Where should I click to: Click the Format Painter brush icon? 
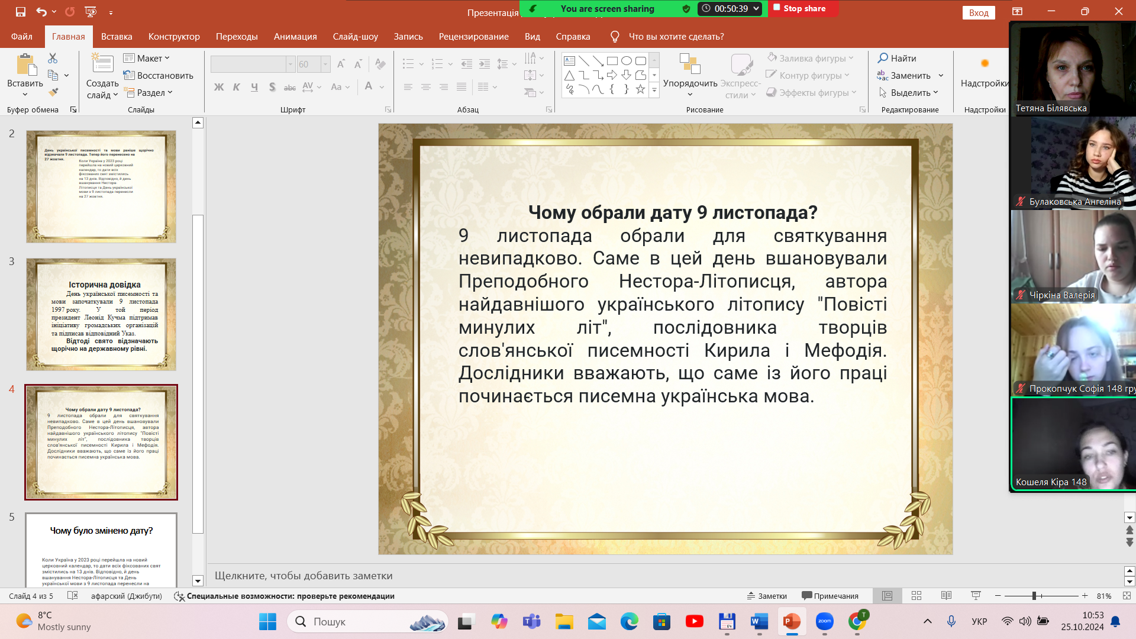53,92
